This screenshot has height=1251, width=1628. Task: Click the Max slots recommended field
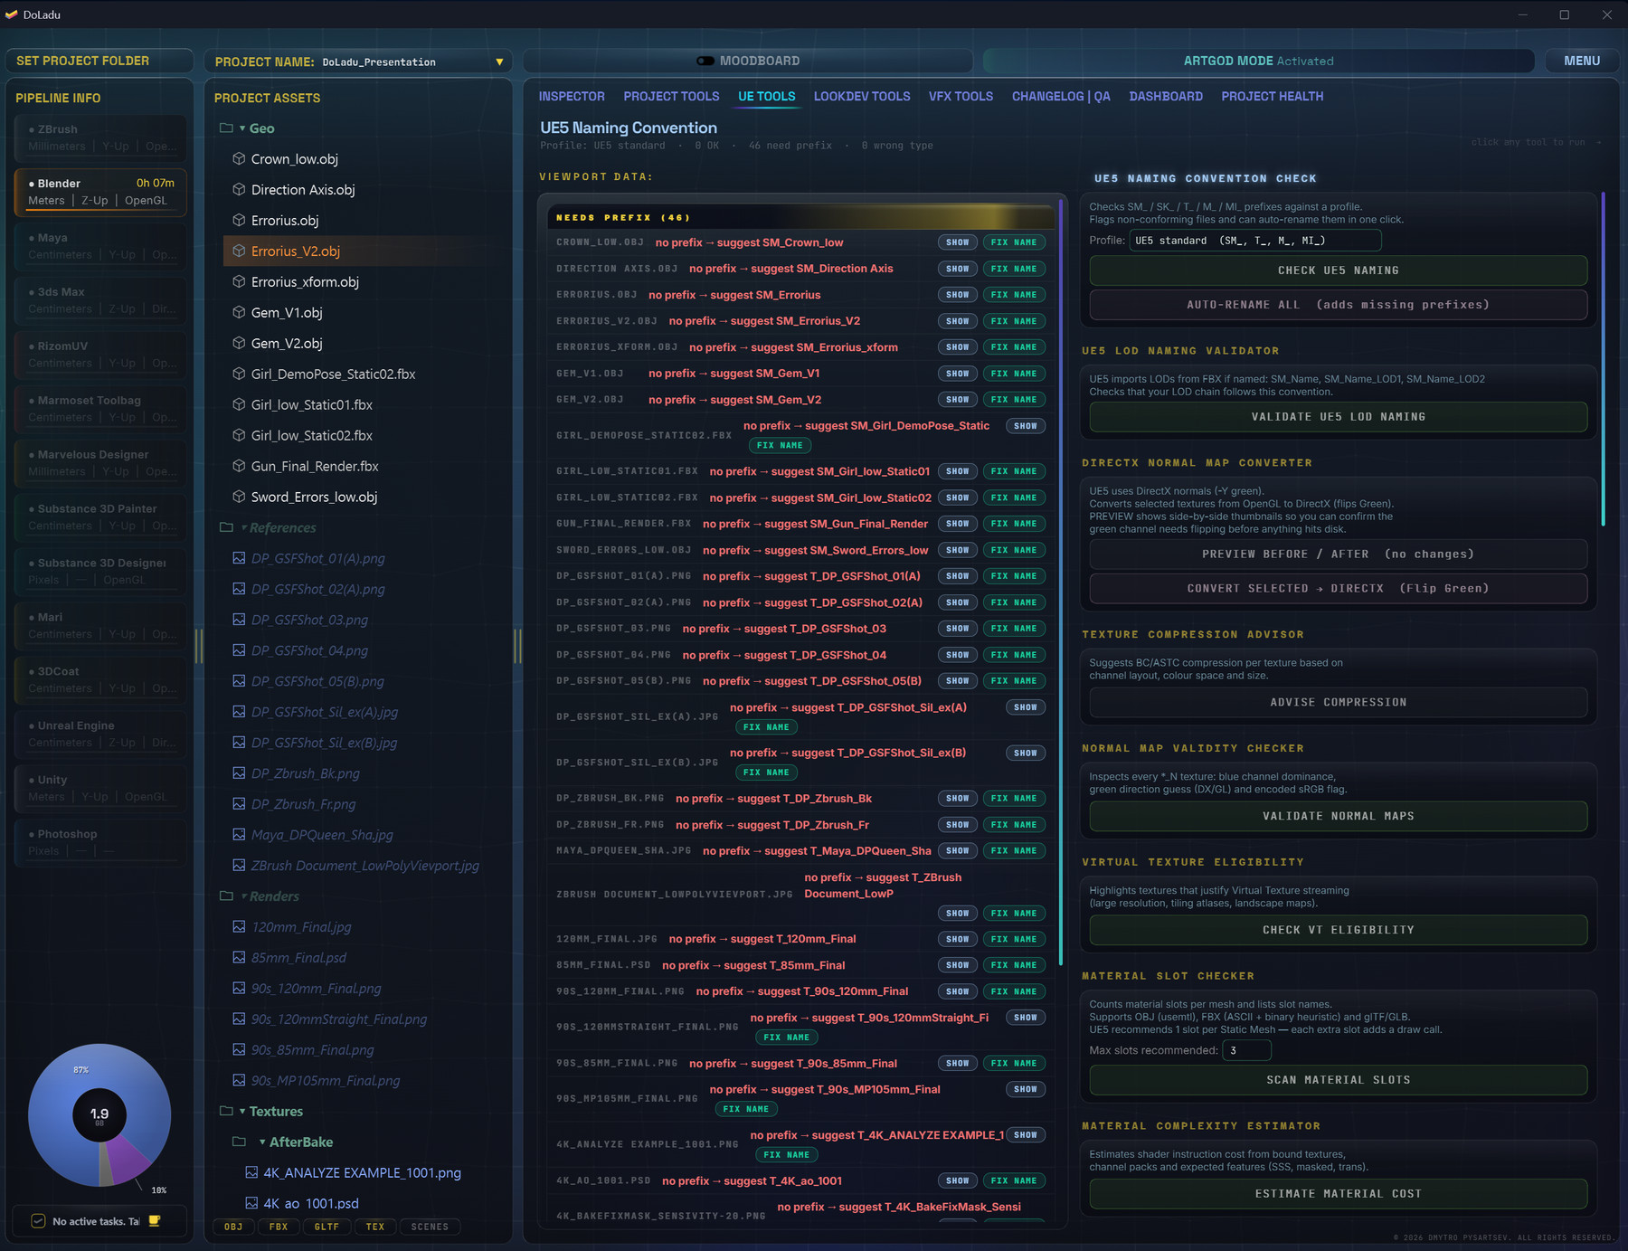point(1246,1050)
